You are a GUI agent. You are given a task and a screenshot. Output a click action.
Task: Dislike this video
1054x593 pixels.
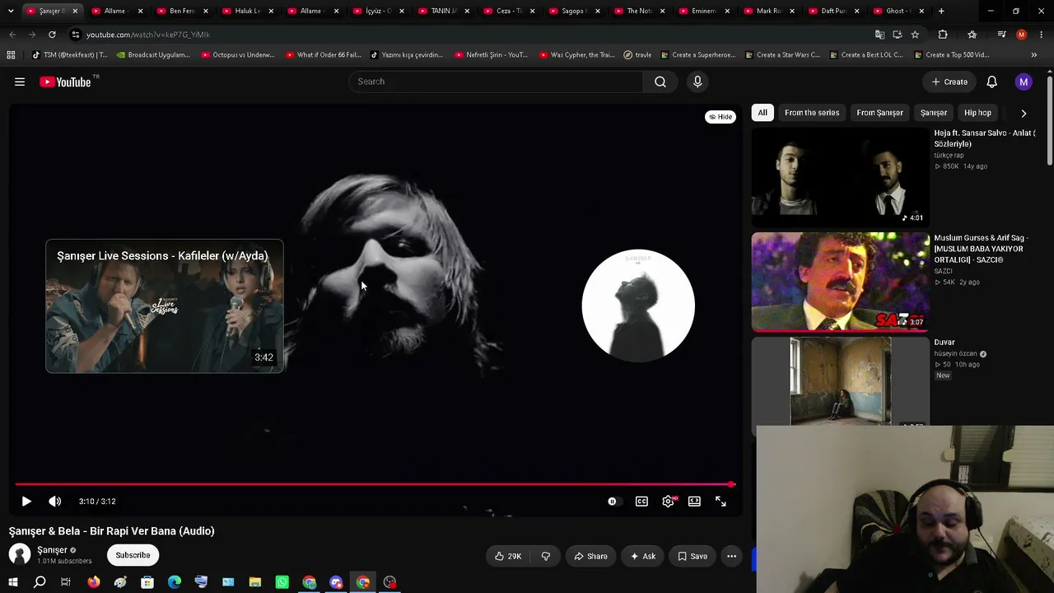[x=545, y=556]
